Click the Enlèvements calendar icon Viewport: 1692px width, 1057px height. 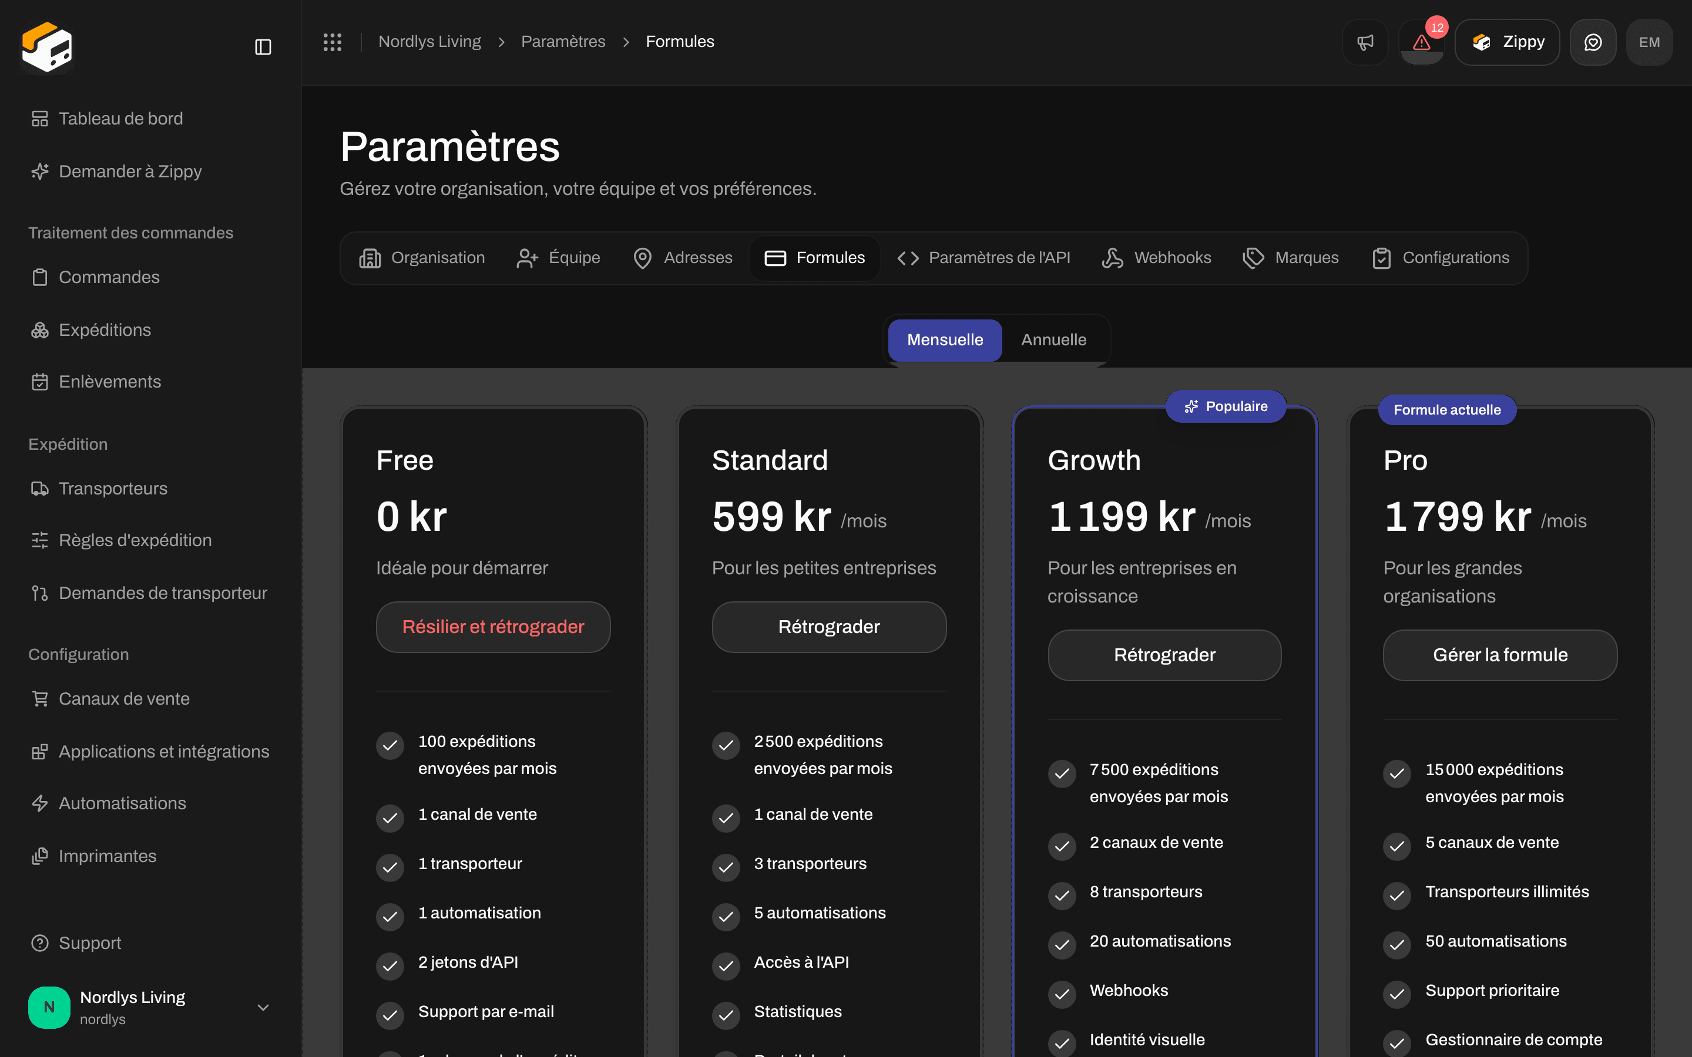pos(40,382)
